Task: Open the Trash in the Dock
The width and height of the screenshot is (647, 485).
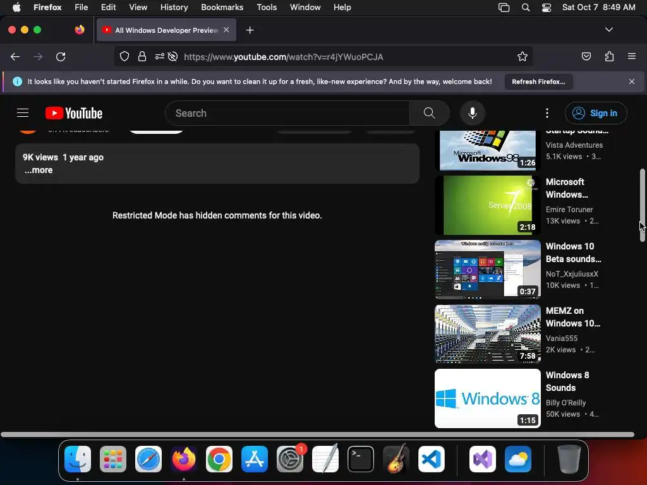Action: click(569, 459)
